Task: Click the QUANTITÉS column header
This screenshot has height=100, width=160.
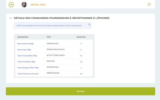Action: (x=81, y=37)
